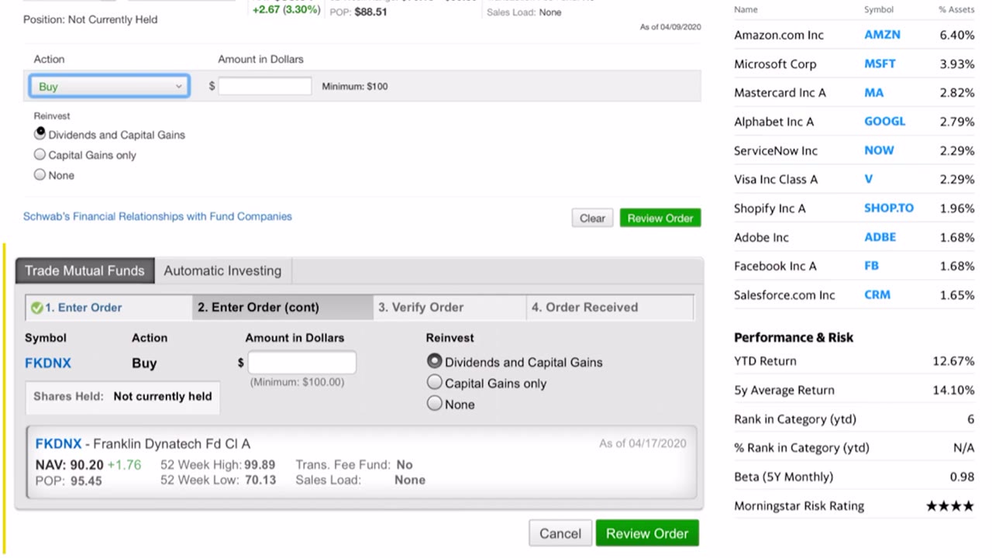Open the MSFT ticker link
Screen dimensions: 992x558
[880, 64]
